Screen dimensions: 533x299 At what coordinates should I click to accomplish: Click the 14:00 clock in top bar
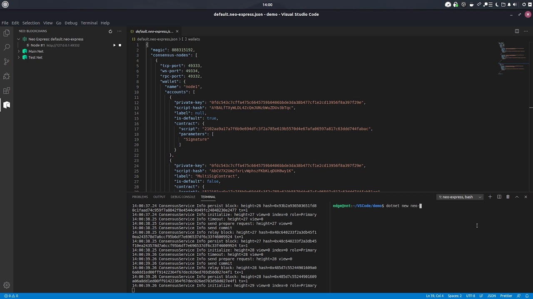click(267, 5)
